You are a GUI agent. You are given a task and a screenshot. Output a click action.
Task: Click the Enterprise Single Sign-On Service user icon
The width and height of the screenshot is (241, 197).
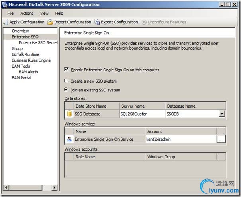pos(69,139)
